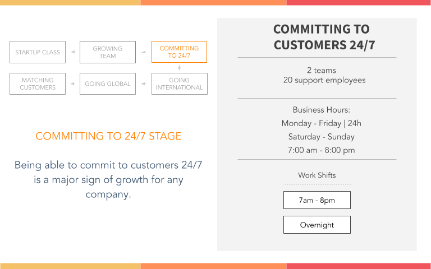Screen dimensions: 431x269
Task: Click down arrow below Committing to 24/7
Action: click(179, 67)
